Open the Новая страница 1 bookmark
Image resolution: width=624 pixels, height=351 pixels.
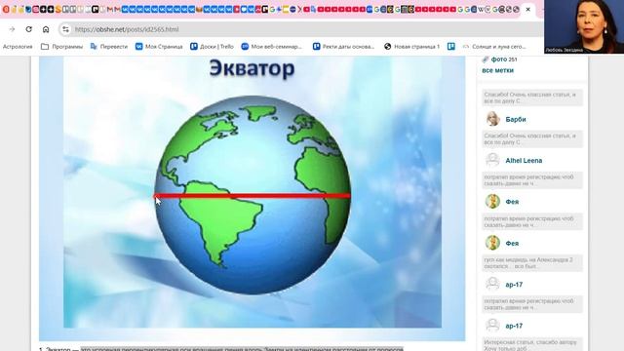411,47
